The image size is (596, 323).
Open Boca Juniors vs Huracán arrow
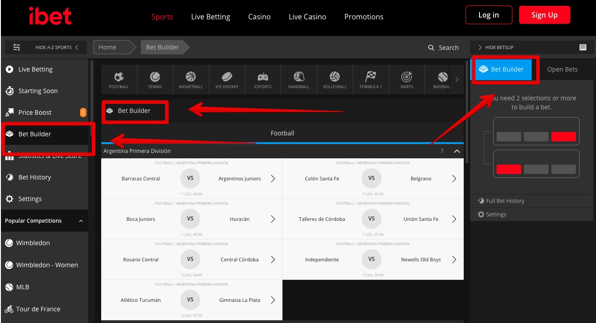tap(273, 219)
